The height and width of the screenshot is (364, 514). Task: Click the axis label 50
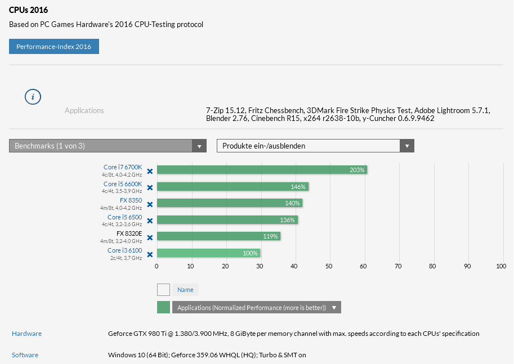(328, 266)
